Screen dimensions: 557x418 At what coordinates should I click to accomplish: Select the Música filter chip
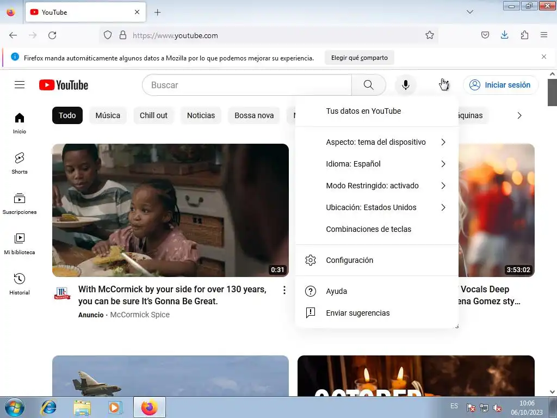tap(108, 115)
